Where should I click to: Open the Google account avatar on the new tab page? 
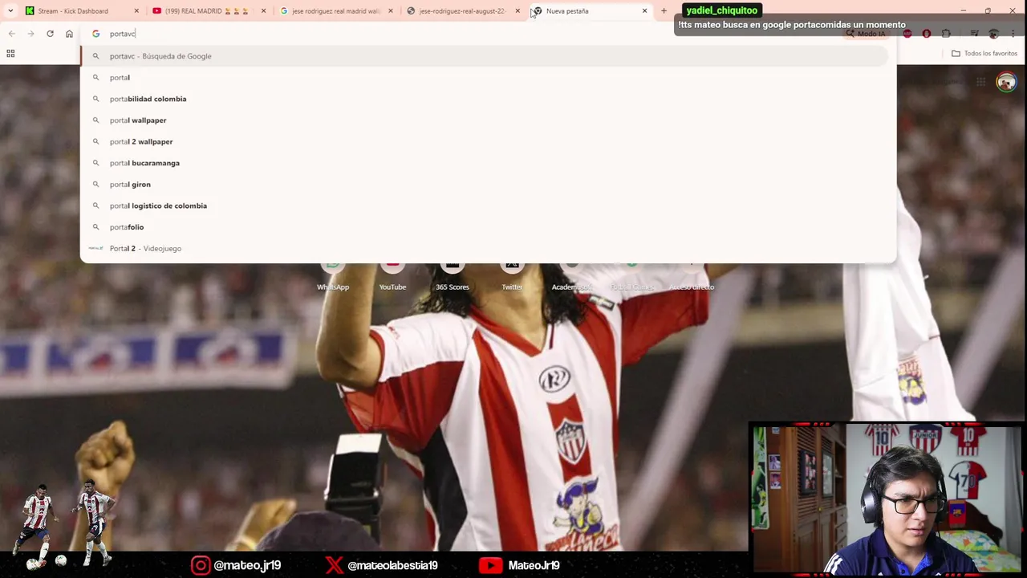[x=1006, y=82]
